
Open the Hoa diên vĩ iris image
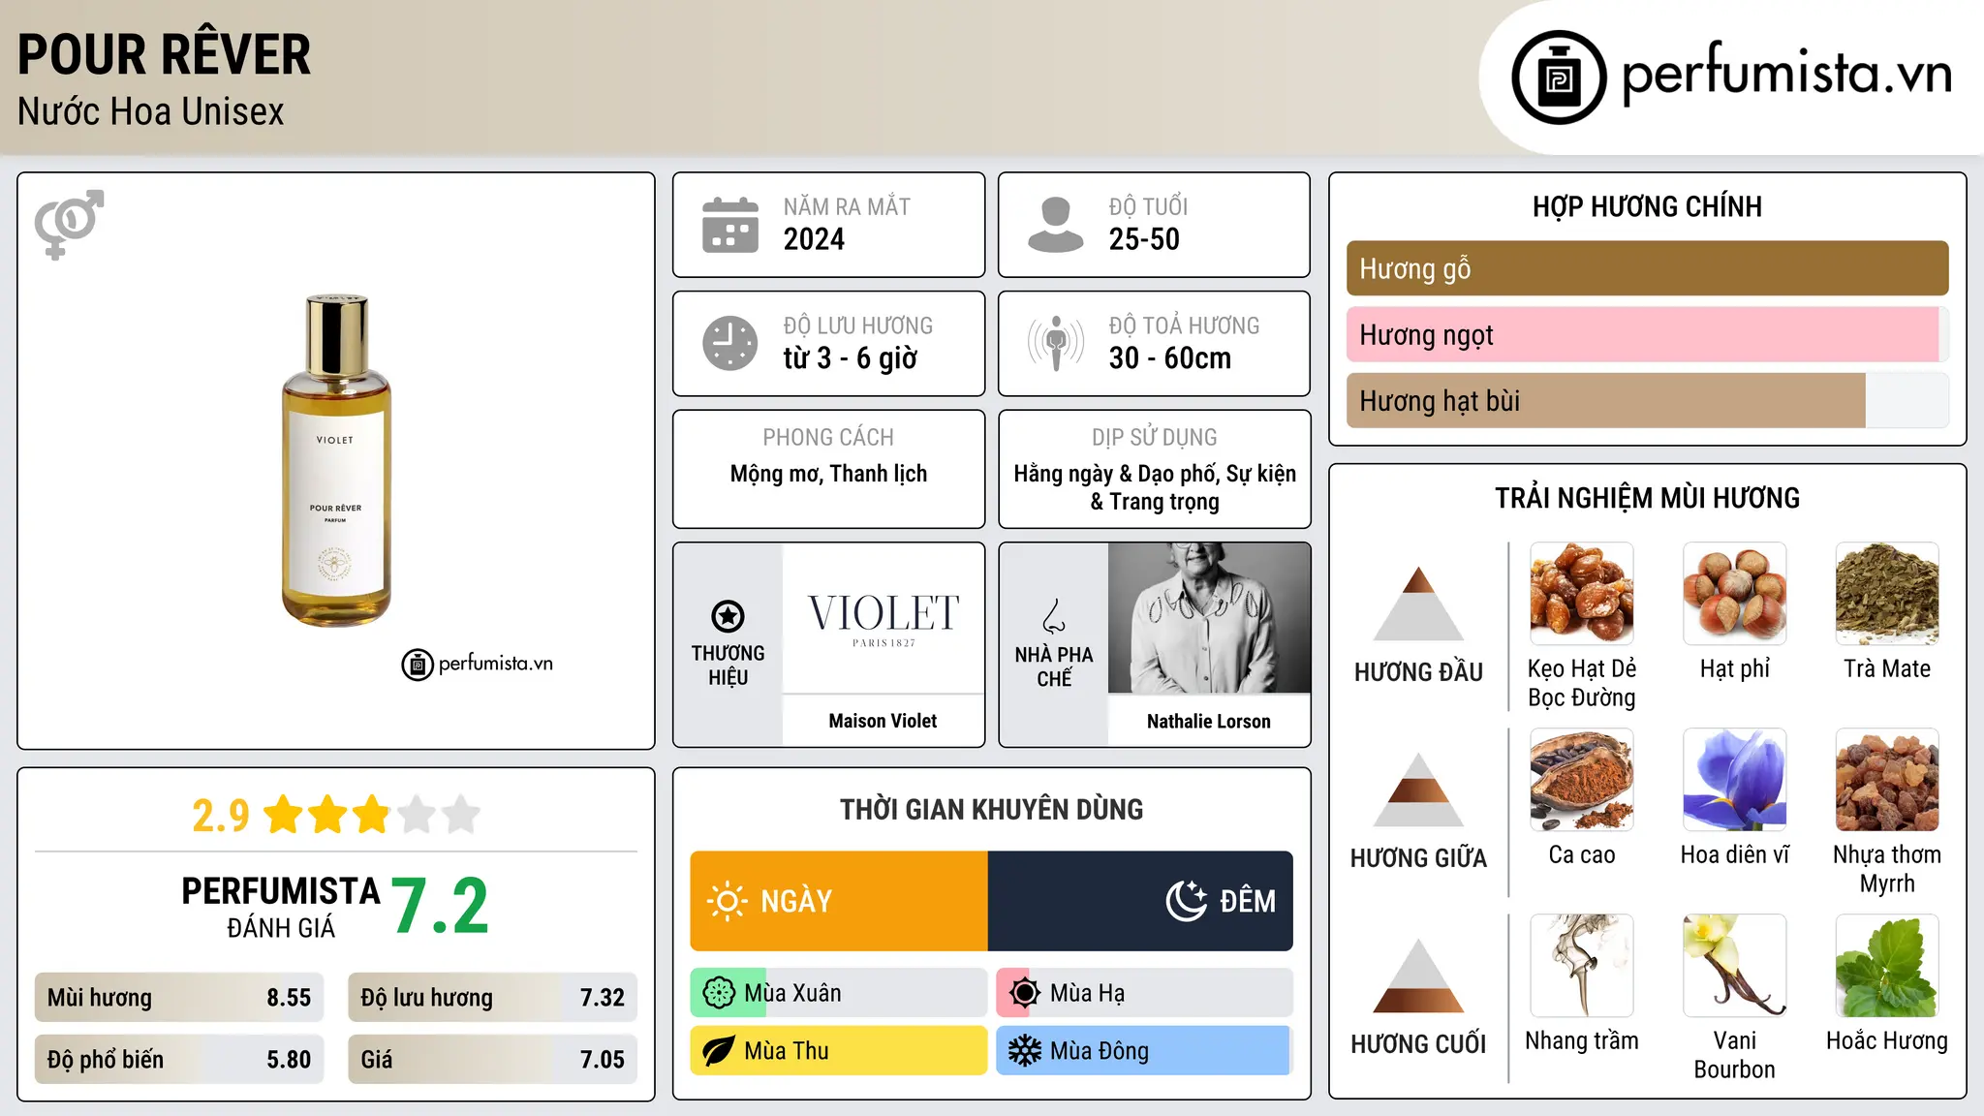[1734, 780]
